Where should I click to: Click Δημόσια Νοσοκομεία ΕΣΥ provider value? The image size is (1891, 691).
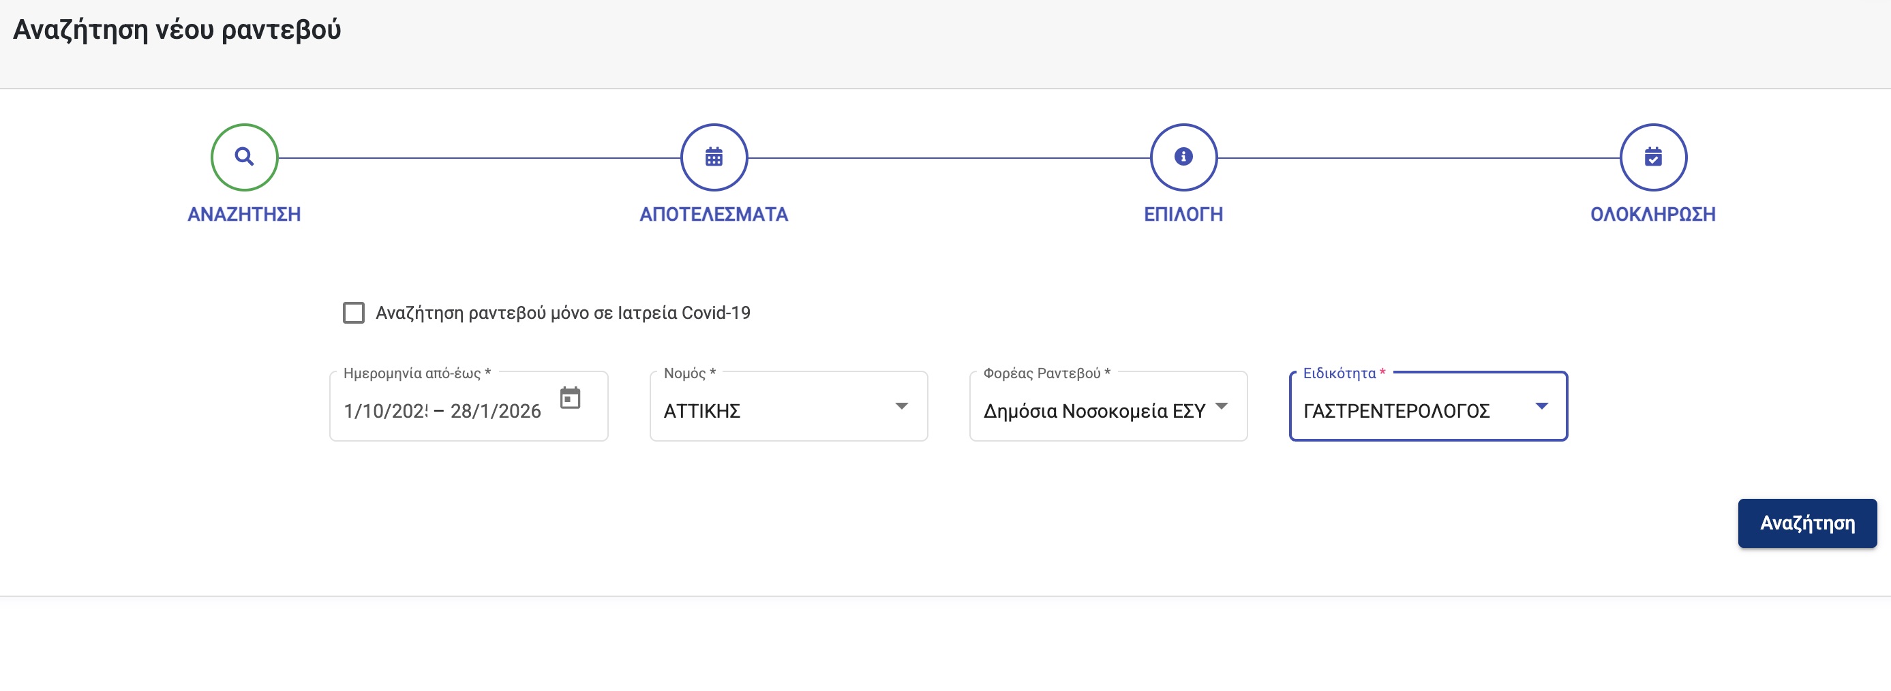pos(1094,412)
